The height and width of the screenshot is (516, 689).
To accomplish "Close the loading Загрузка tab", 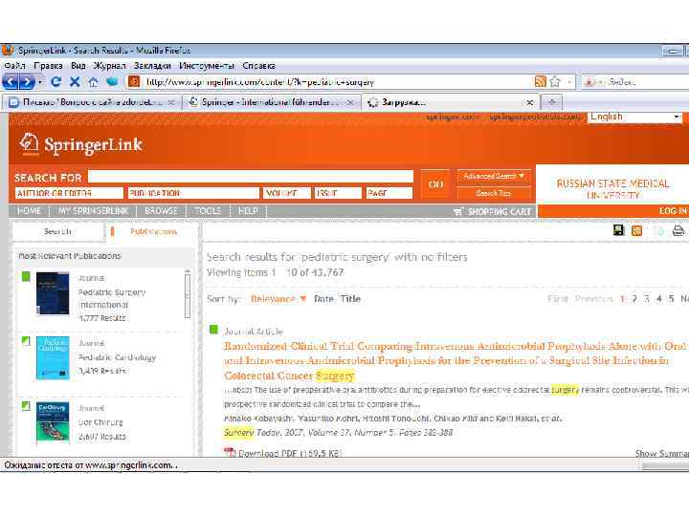I will pyautogui.click(x=530, y=102).
